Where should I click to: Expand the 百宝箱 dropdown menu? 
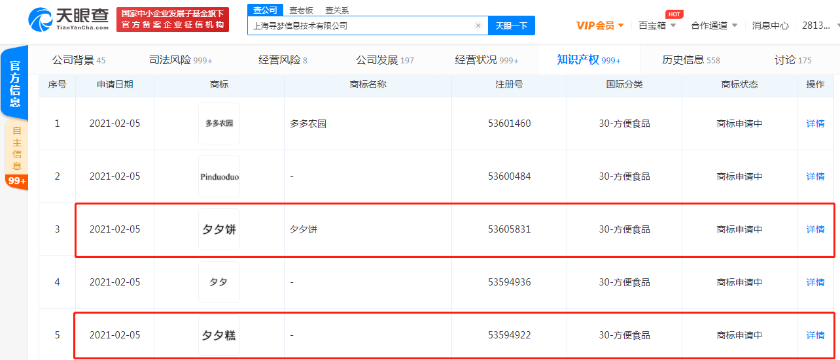(x=657, y=25)
